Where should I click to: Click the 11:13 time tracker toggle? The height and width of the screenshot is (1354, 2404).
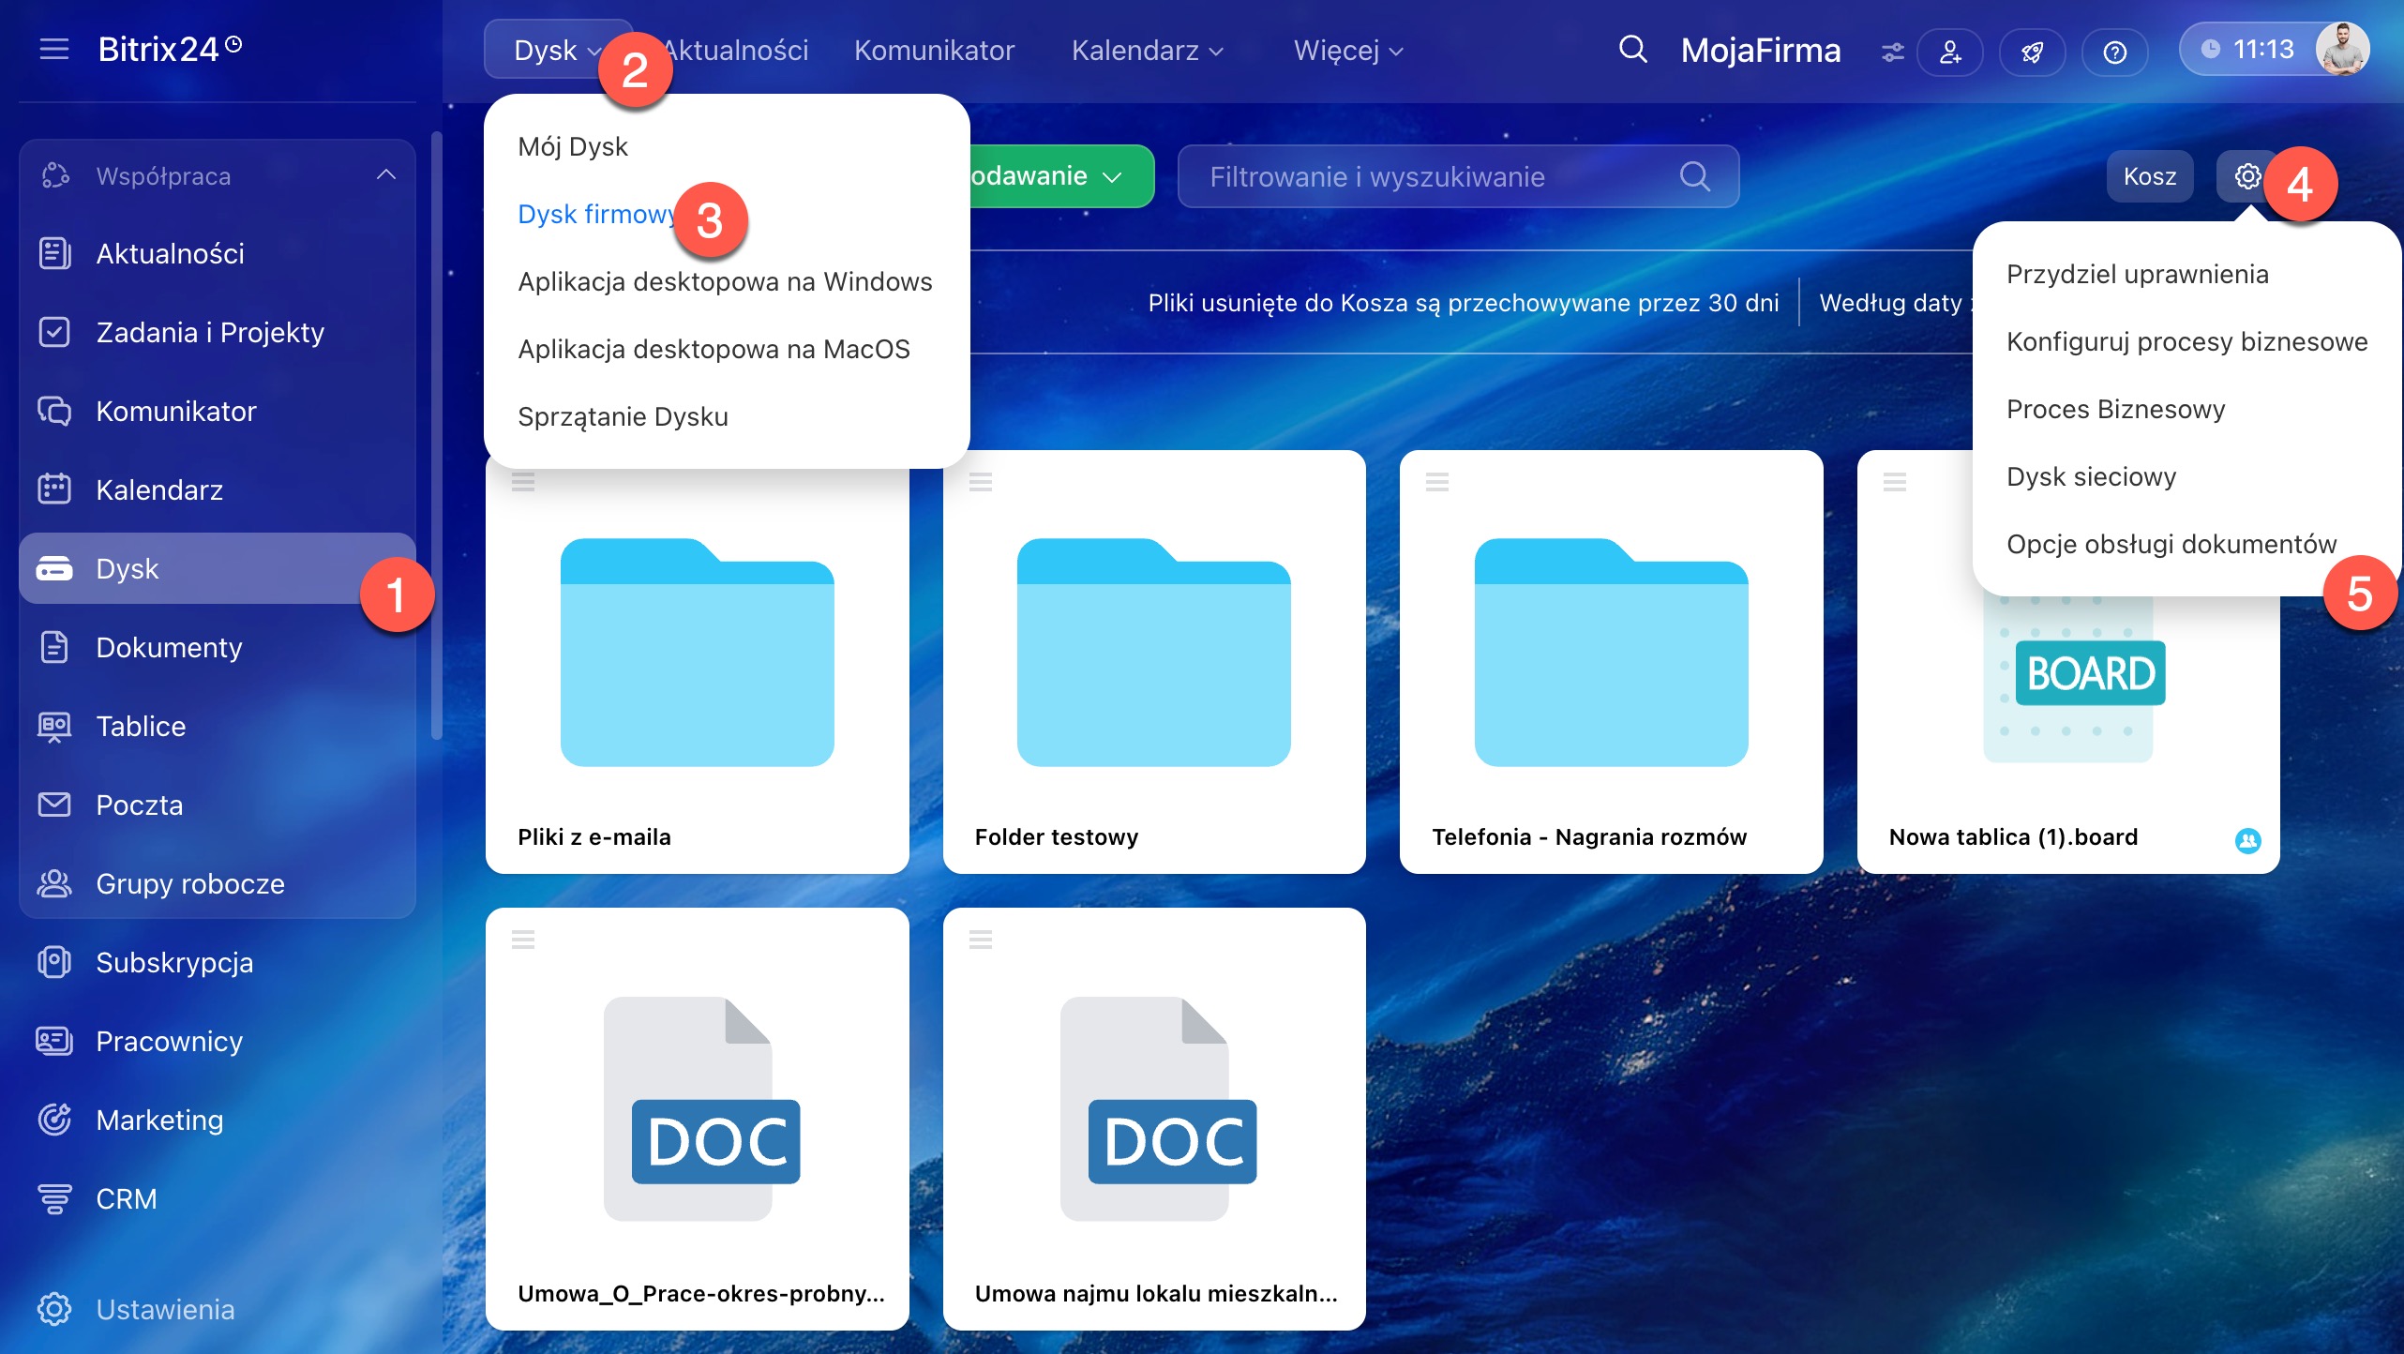(2249, 49)
